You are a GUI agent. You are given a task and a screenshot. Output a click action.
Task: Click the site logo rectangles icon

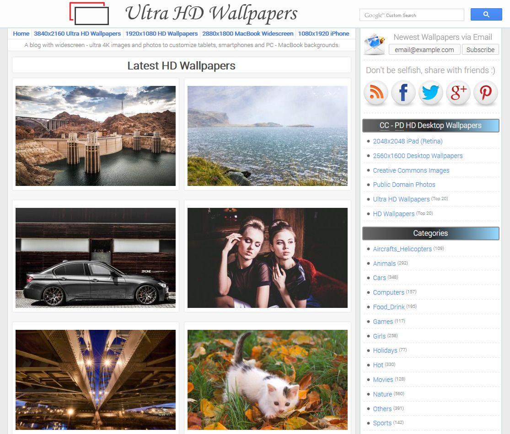pyautogui.click(x=89, y=14)
